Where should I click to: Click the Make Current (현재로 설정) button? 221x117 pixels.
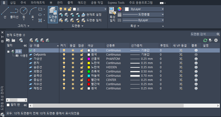(x=91, y=14)
